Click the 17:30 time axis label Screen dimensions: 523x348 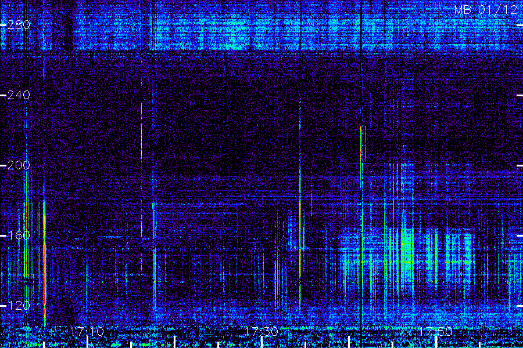pyautogui.click(x=261, y=331)
